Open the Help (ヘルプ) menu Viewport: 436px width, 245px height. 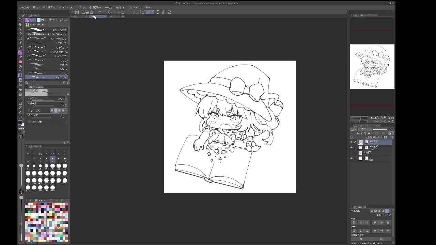[x=148, y=7]
